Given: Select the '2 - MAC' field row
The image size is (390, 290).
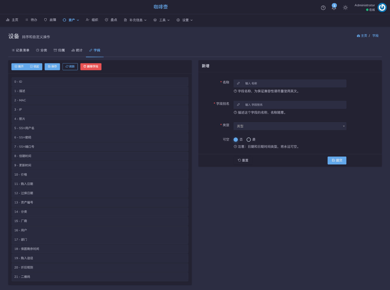Looking at the screenshot, I should point(100,100).
